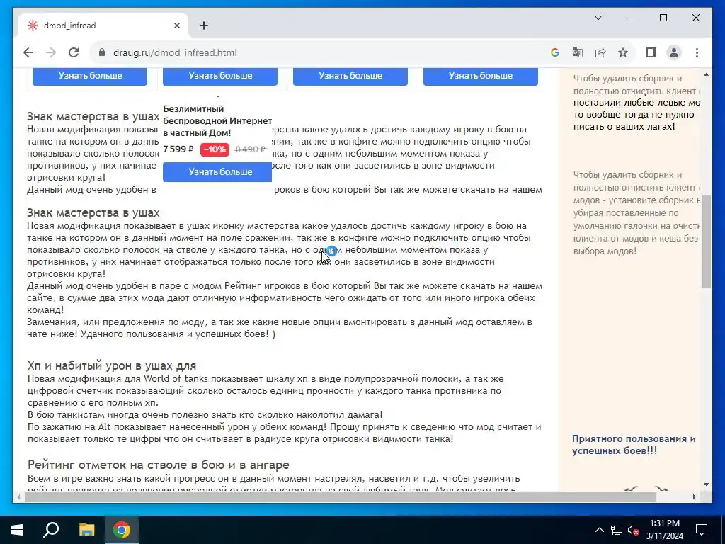Open network status tray icon
The width and height of the screenshot is (725, 544).
pyautogui.click(x=617, y=530)
